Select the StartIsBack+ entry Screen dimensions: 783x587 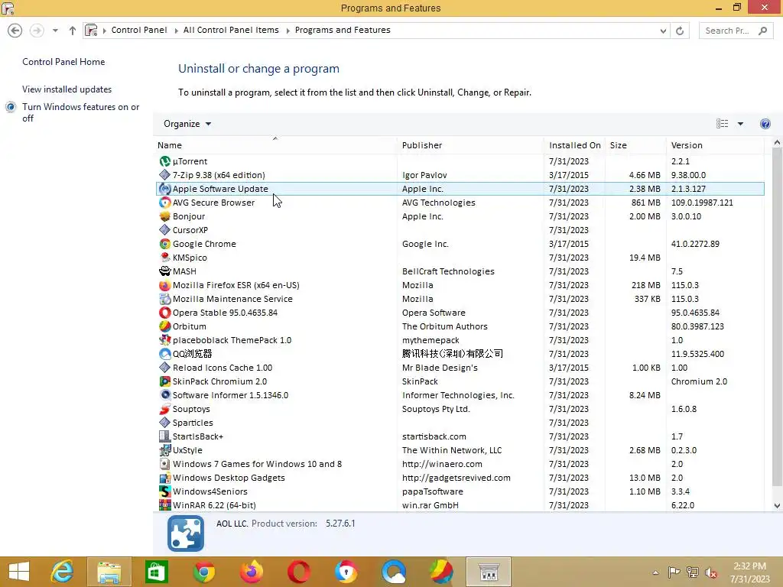(460, 436)
